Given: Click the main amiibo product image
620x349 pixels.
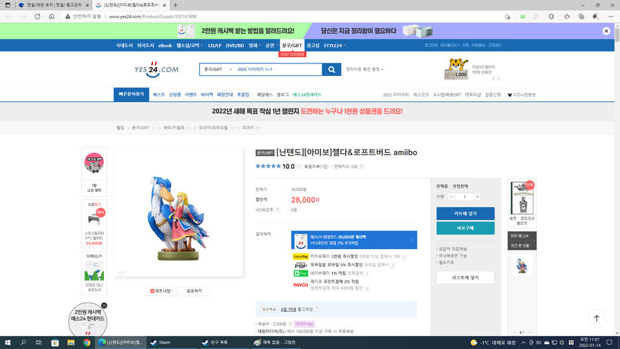Looking at the screenshot, I should 178,212.
